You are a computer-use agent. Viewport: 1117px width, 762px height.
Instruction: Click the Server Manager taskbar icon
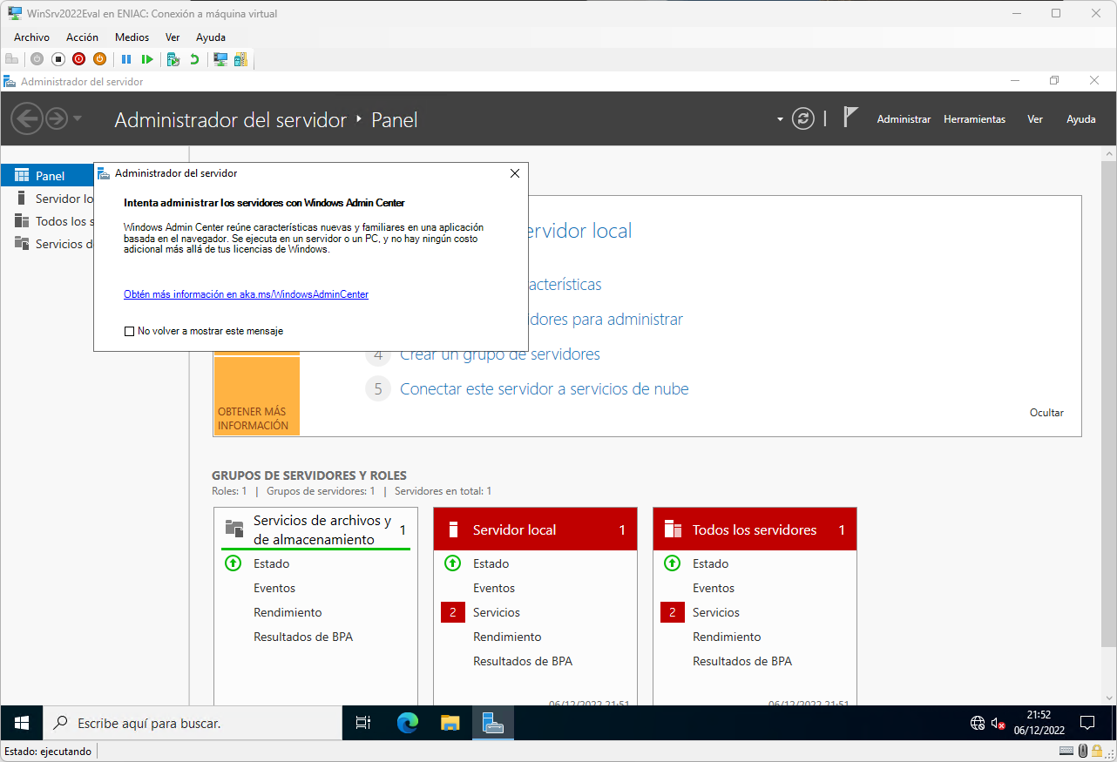pyautogui.click(x=493, y=723)
